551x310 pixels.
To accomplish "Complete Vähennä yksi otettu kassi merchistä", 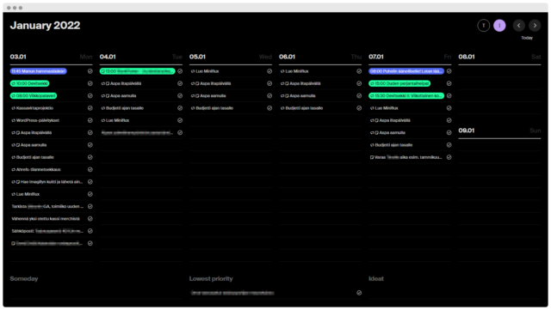I will (x=90, y=218).
